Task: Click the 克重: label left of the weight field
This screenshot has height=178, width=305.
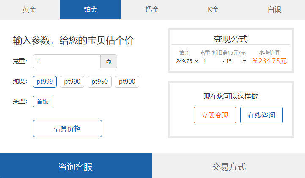Action: 20,61
